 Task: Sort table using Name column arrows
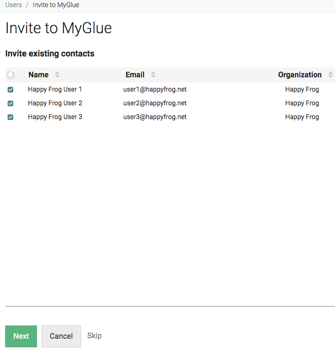[x=57, y=75]
